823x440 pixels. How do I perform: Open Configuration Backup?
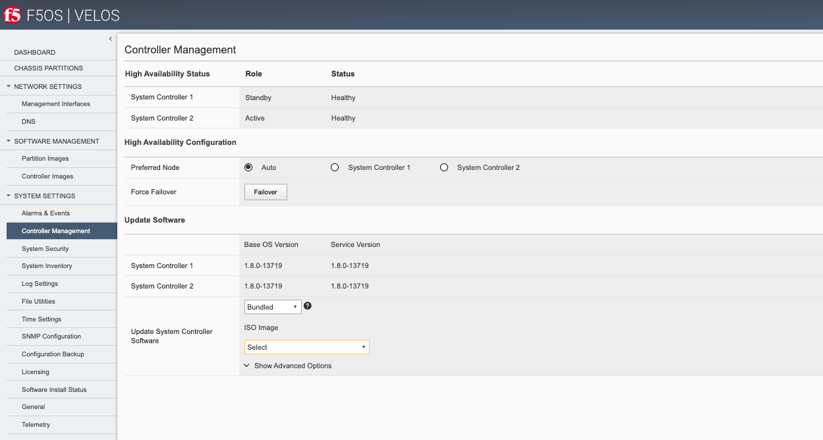pyautogui.click(x=53, y=354)
